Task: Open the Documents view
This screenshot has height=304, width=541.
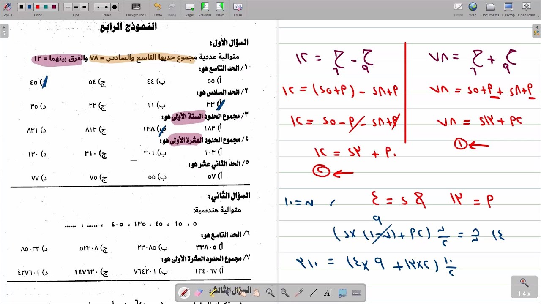Action: pos(490,9)
